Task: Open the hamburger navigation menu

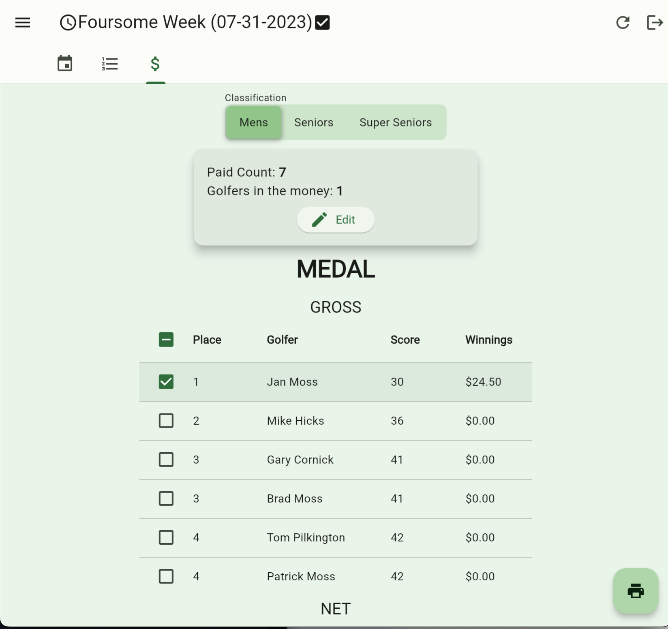Action: pyautogui.click(x=23, y=23)
